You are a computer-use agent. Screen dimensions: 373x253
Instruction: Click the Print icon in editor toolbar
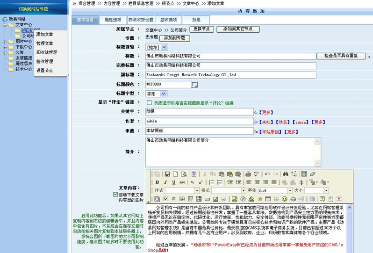click(248, 174)
